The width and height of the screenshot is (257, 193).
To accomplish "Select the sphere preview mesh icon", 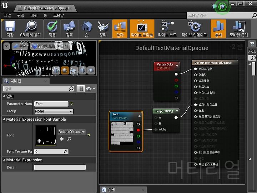I will [x=65, y=71].
